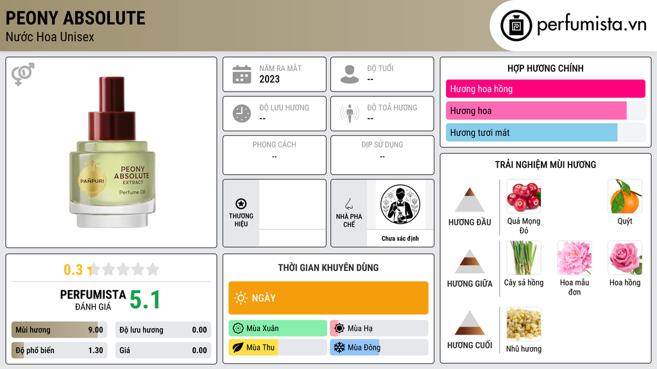Click the Độ phổ biến 1.30 score bar

point(59,350)
